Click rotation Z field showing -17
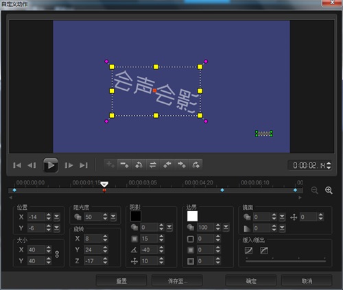This screenshot has width=343, height=290. pyautogui.click(x=93, y=261)
